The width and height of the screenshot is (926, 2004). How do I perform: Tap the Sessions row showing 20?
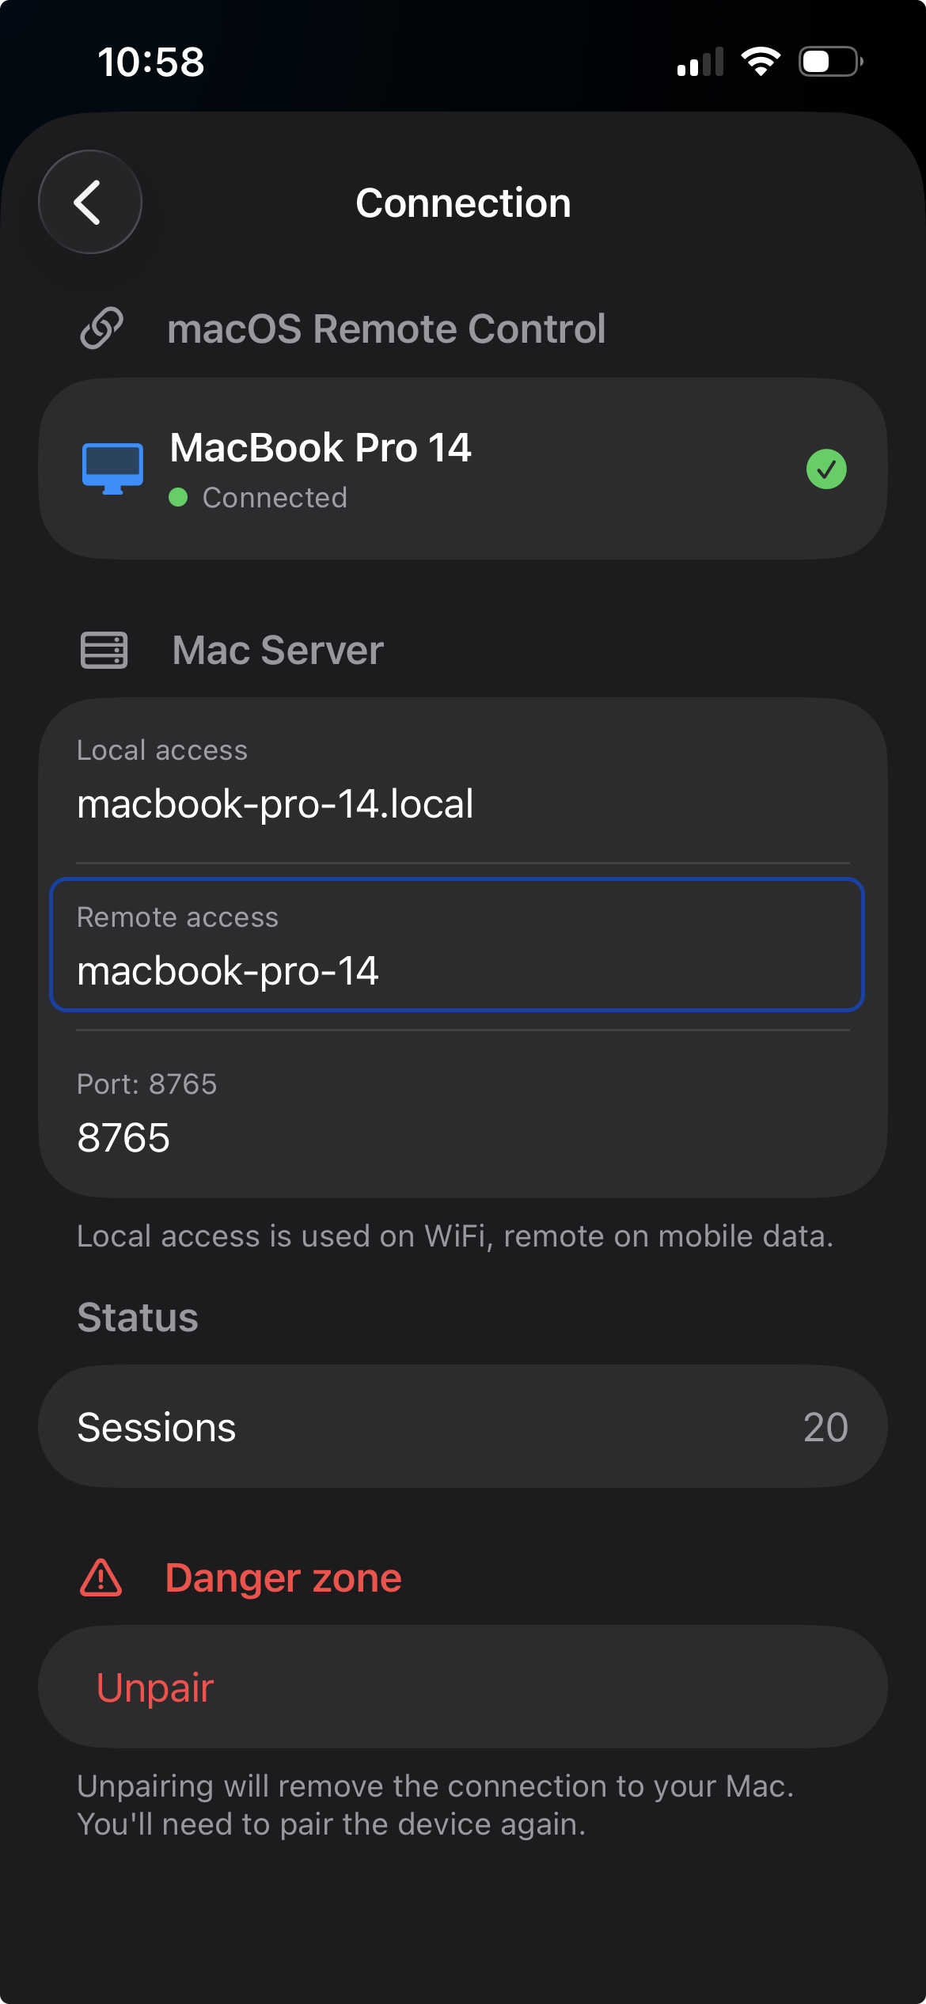coord(463,1426)
